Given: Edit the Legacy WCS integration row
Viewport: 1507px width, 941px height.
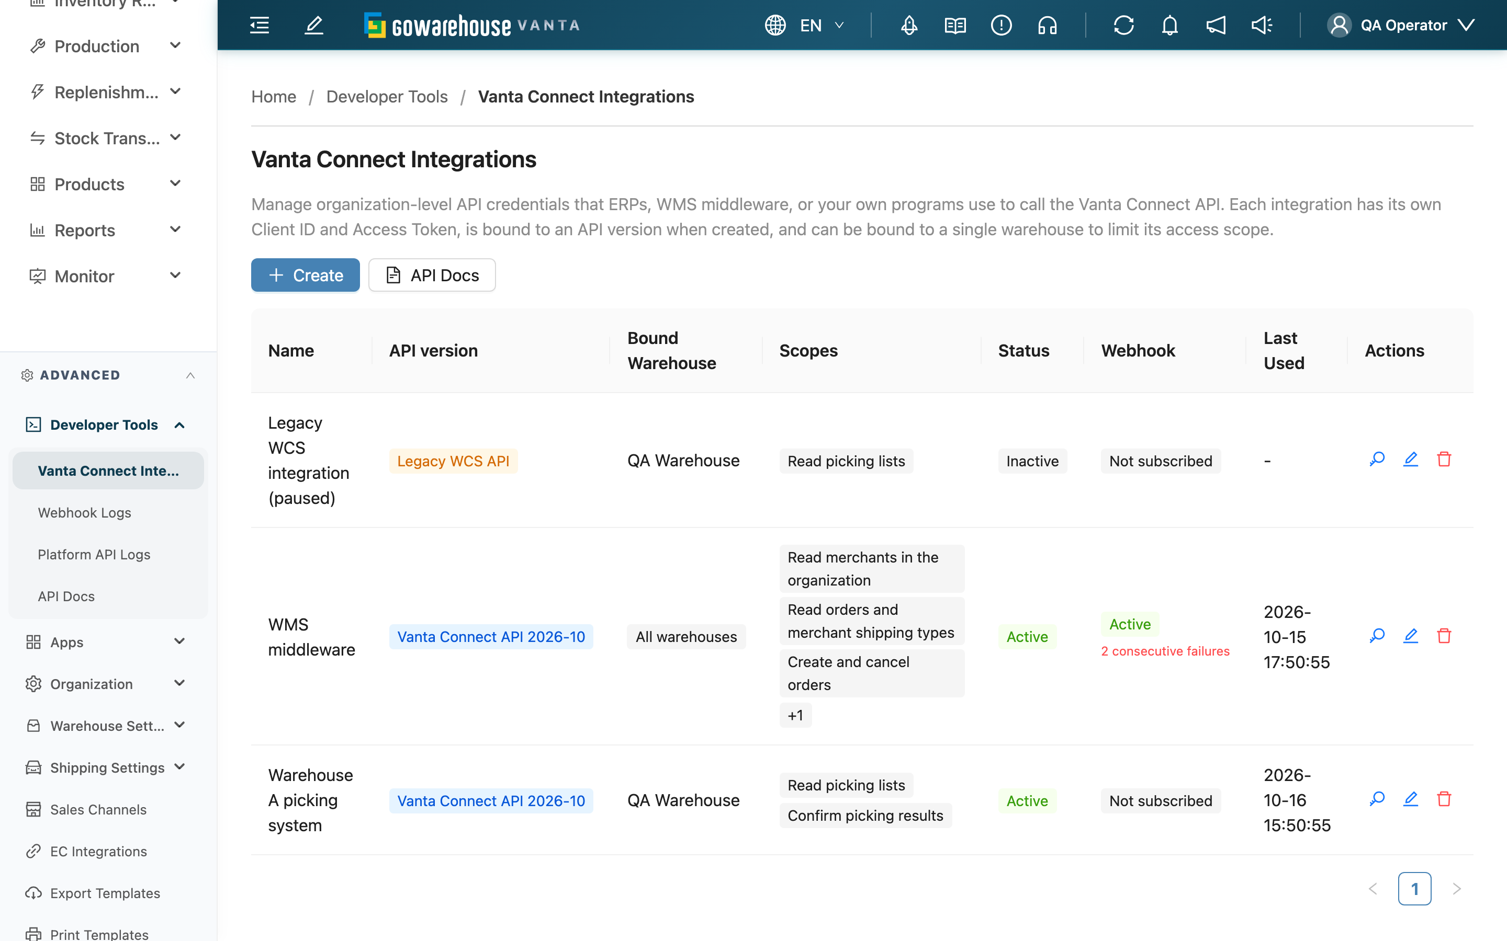Looking at the screenshot, I should point(1411,460).
